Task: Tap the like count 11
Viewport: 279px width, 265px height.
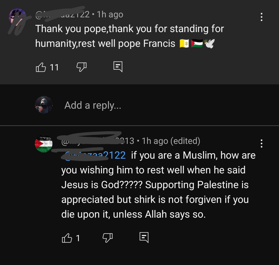Action: pyautogui.click(x=54, y=67)
